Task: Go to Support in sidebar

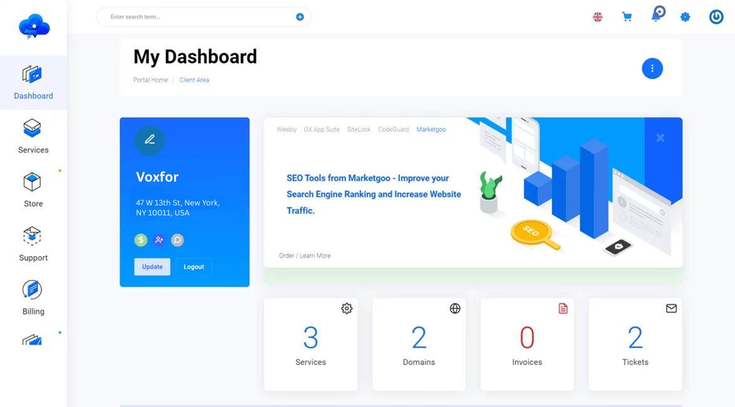Action: pos(33,244)
